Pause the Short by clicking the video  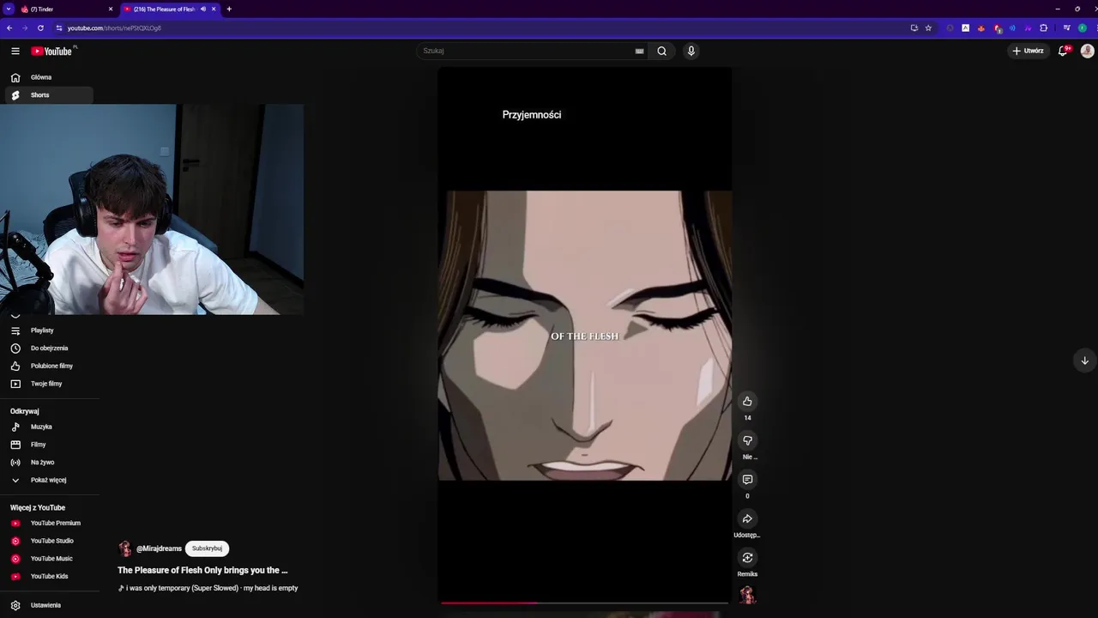click(x=585, y=336)
